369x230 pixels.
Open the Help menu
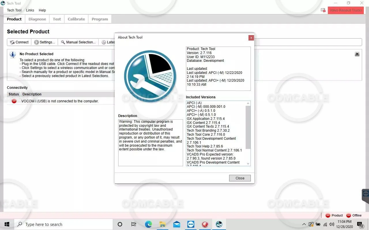42,10
